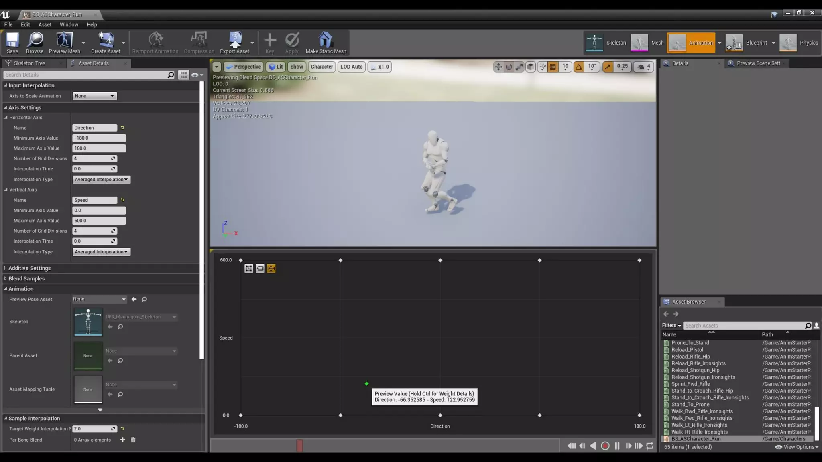This screenshot has width=822, height=462.
Task: Open Horizontal Axis Interpolation Type dropdown
Action: [x=101, y=179]
